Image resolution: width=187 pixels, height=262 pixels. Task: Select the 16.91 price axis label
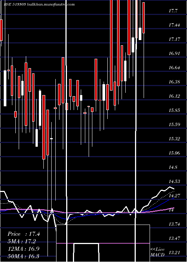click(x=174, y=54)
